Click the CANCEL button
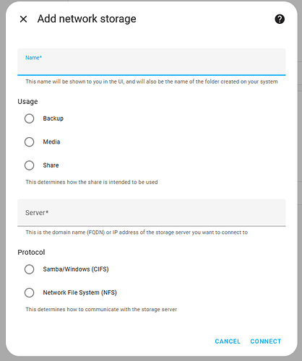This screenshot has height=361, width=302. pos(228,342)
